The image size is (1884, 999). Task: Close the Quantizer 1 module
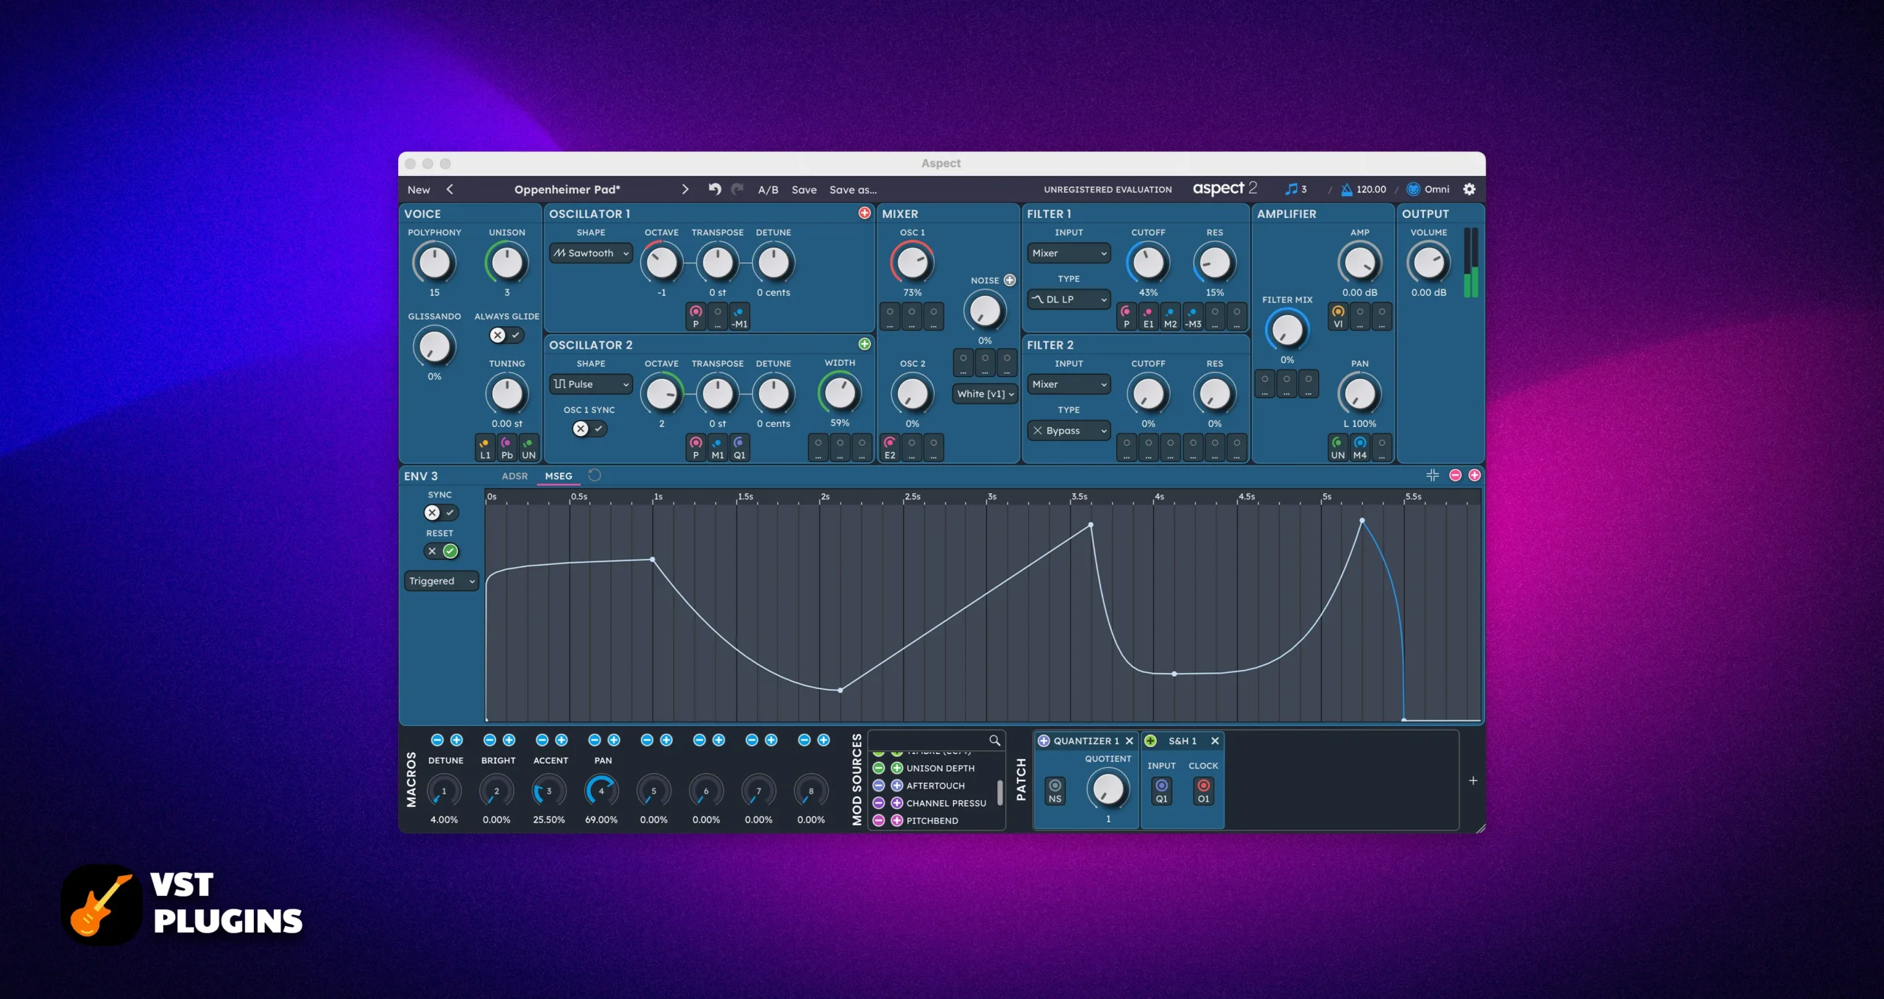[x=1129, y=741]
